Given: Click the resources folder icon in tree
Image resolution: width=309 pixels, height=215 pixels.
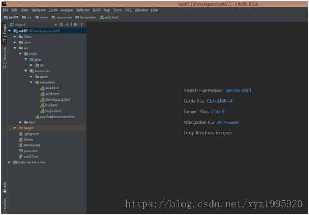Looking at the screenshot, I should [x=32, y=71].
